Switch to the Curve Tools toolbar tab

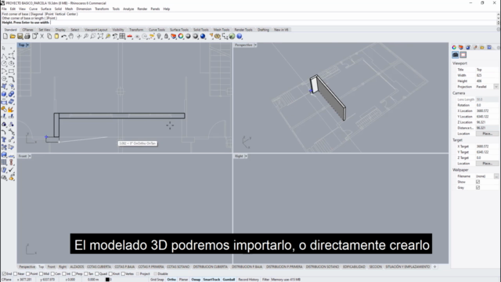157,30
